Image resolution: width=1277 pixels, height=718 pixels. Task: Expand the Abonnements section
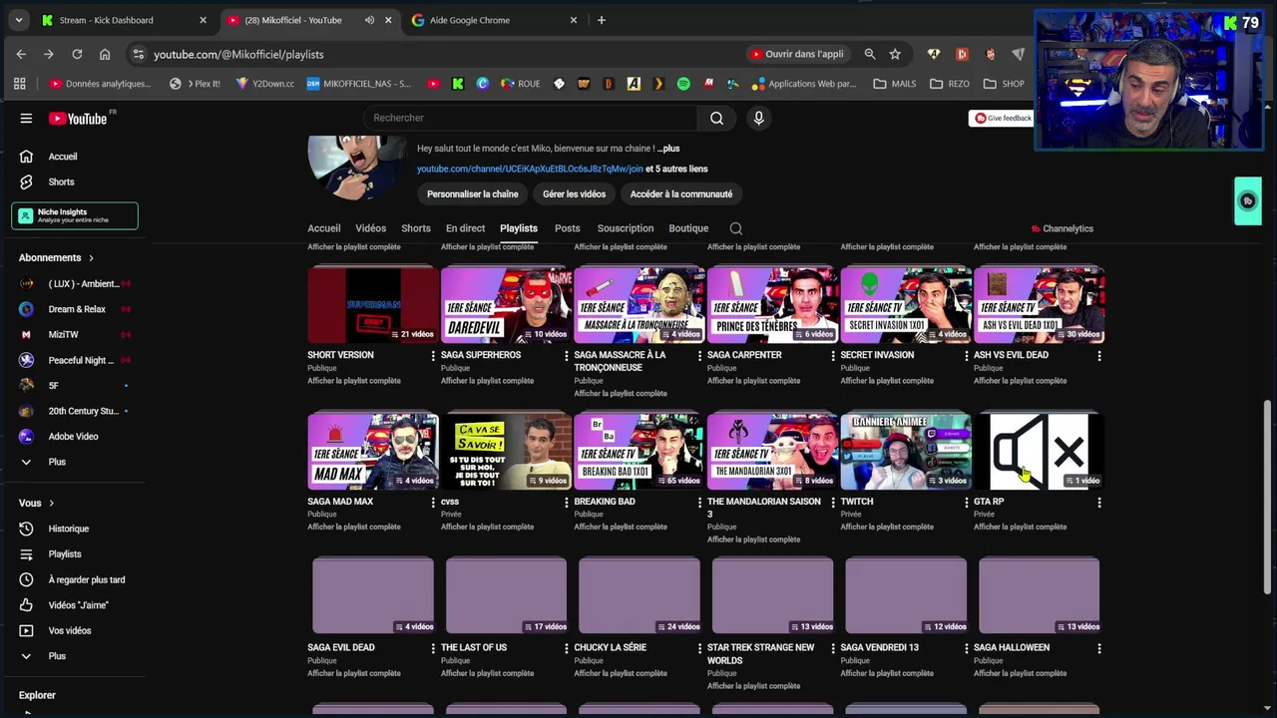[56, 257]
